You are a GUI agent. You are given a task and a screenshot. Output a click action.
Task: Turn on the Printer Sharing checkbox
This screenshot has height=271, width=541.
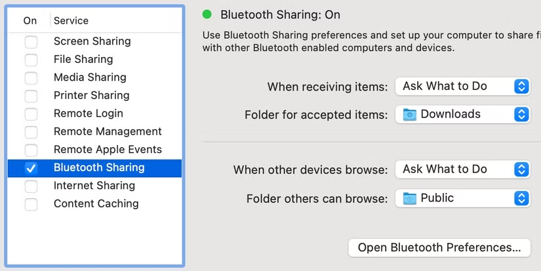point(31,96)
